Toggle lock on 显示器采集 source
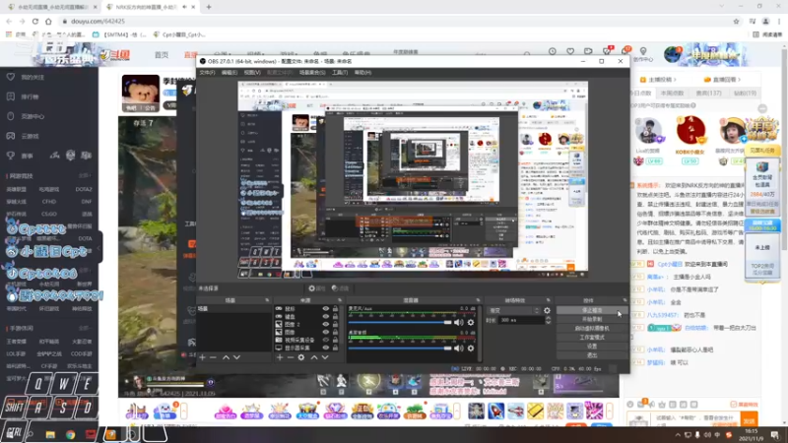The width and height of the screenshot is (788, 443). [335, 348]
